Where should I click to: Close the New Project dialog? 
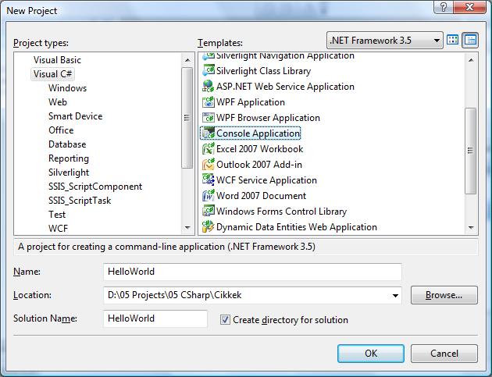(469, 7)
